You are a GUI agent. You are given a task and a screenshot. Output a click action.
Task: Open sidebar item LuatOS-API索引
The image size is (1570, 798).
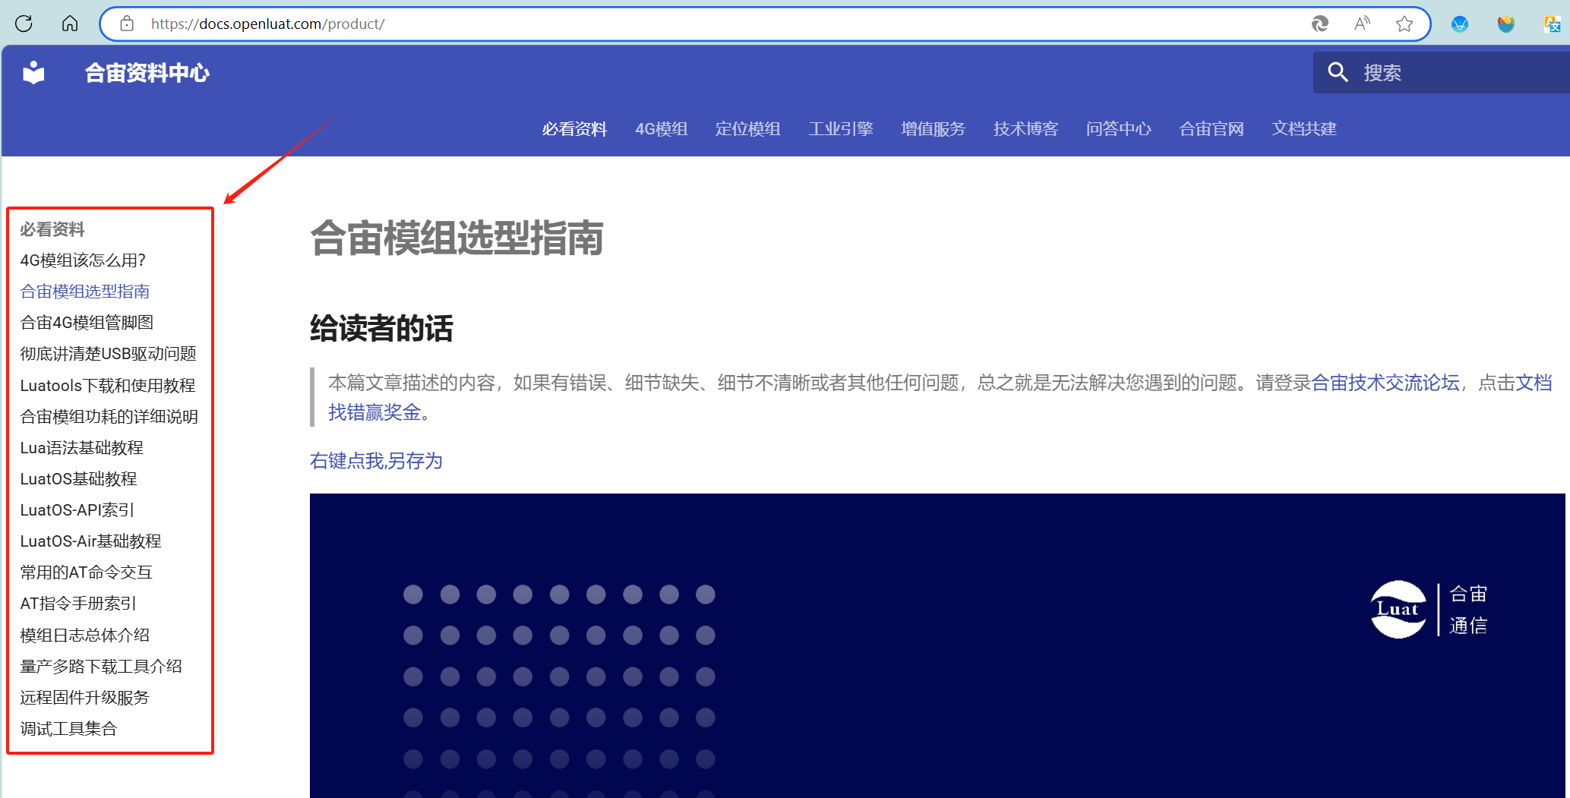77,510
